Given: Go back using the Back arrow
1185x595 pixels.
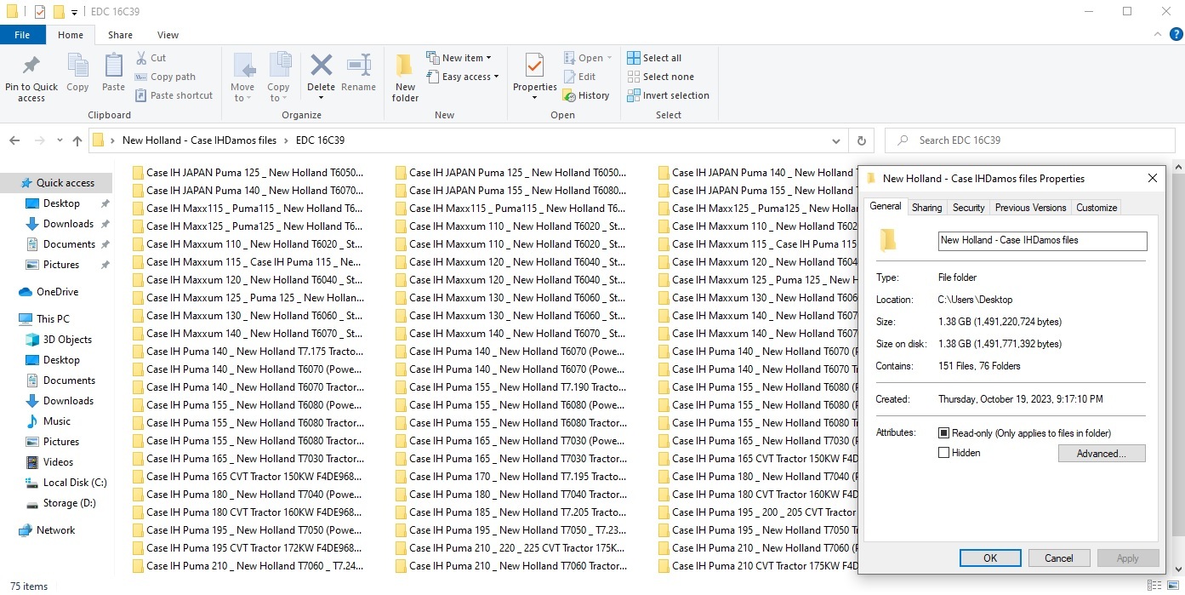Looking at the screenshot, I should pyautogui.click(x=14, y=140).
